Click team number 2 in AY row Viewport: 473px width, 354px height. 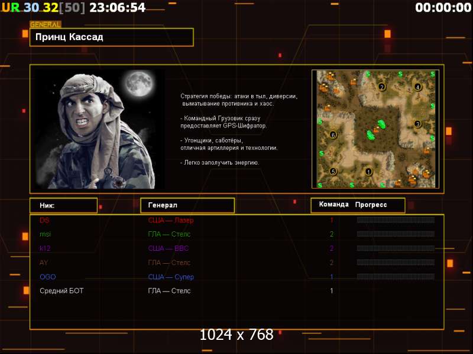point(332,263)
